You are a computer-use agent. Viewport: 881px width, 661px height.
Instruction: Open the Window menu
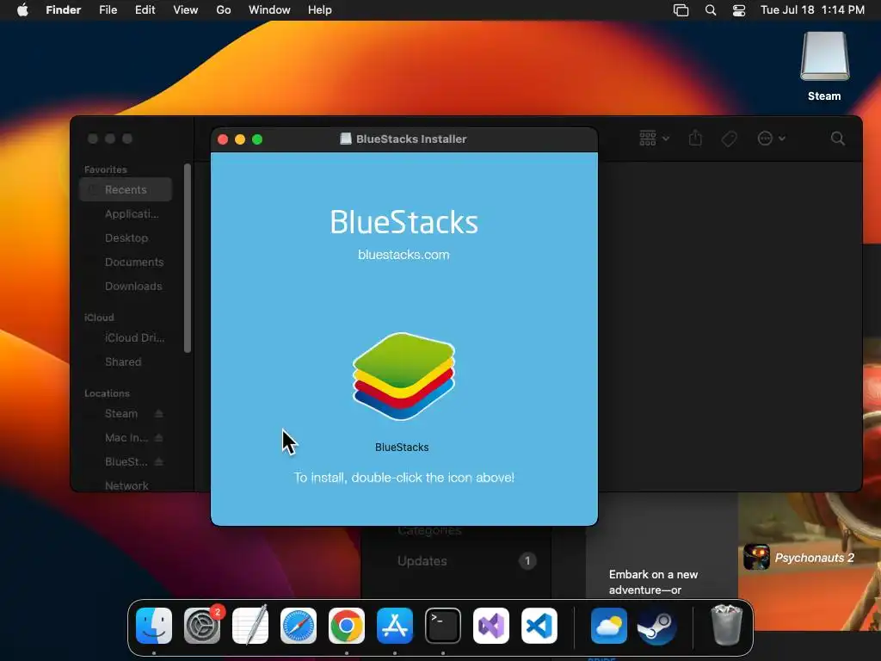[x=269, y=10]
